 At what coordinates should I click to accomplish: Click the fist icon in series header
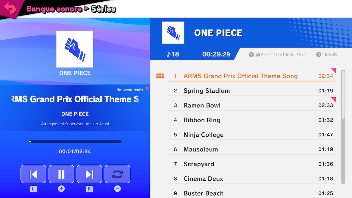pos(173,33)
